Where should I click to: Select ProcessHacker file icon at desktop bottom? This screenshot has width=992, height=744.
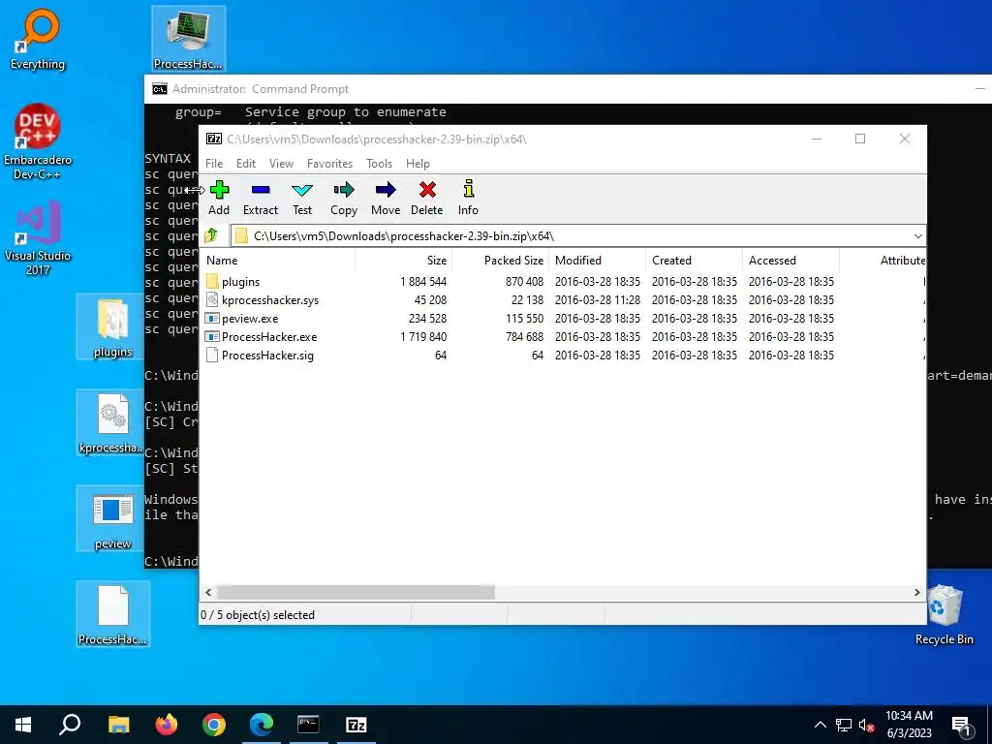coord(112,613)
